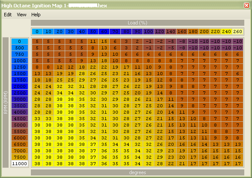Select the 4000 RPM row header

[x=20, y=112]
